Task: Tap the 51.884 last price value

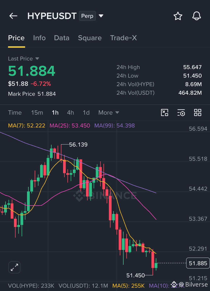Action: (32, 71)
